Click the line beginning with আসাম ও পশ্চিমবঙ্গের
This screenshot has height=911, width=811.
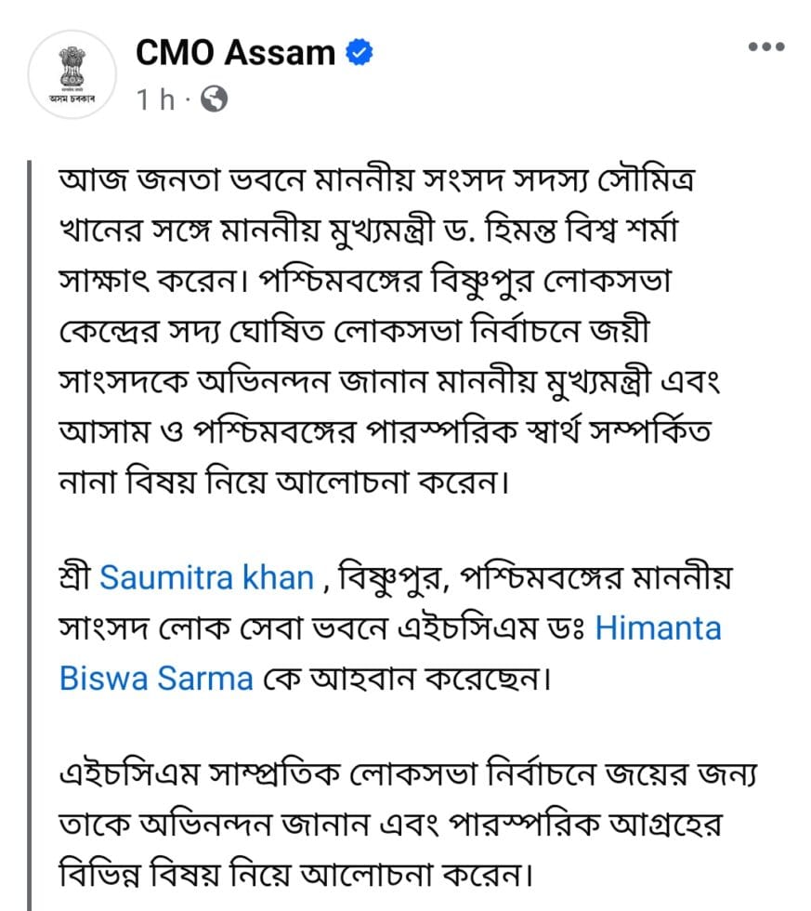coord(385,431)
